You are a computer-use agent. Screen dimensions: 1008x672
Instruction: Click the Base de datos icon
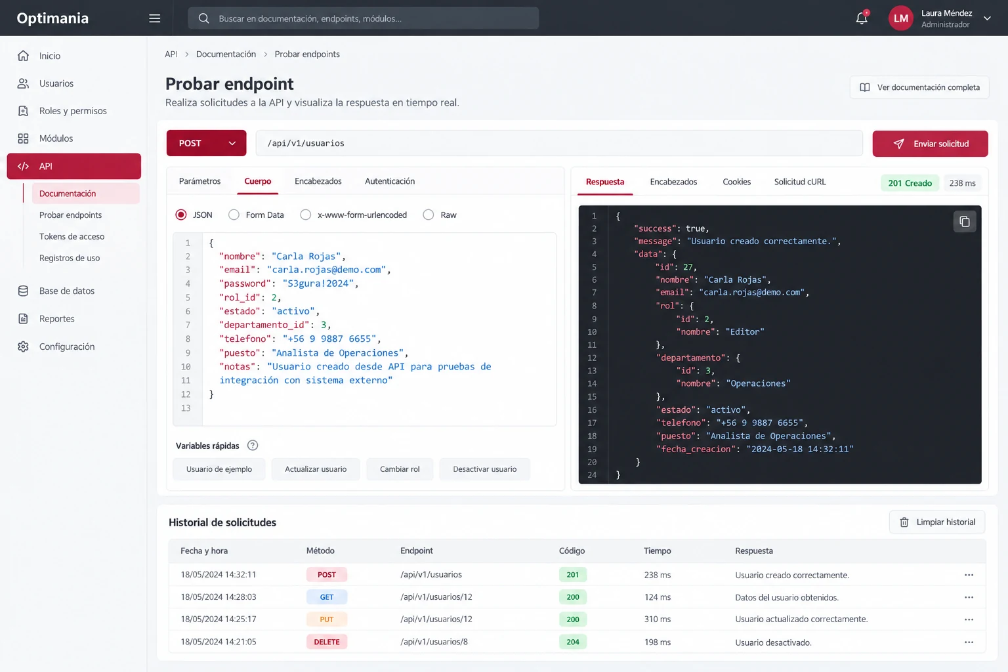(23, 291)
